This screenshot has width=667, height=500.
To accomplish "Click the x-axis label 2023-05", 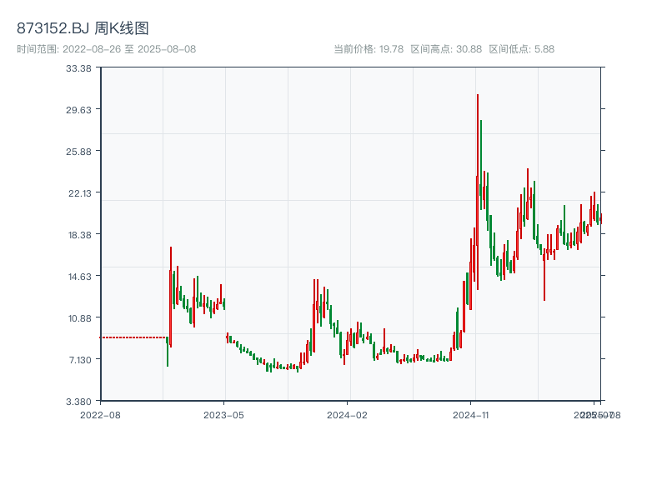I will coord(223,415).
